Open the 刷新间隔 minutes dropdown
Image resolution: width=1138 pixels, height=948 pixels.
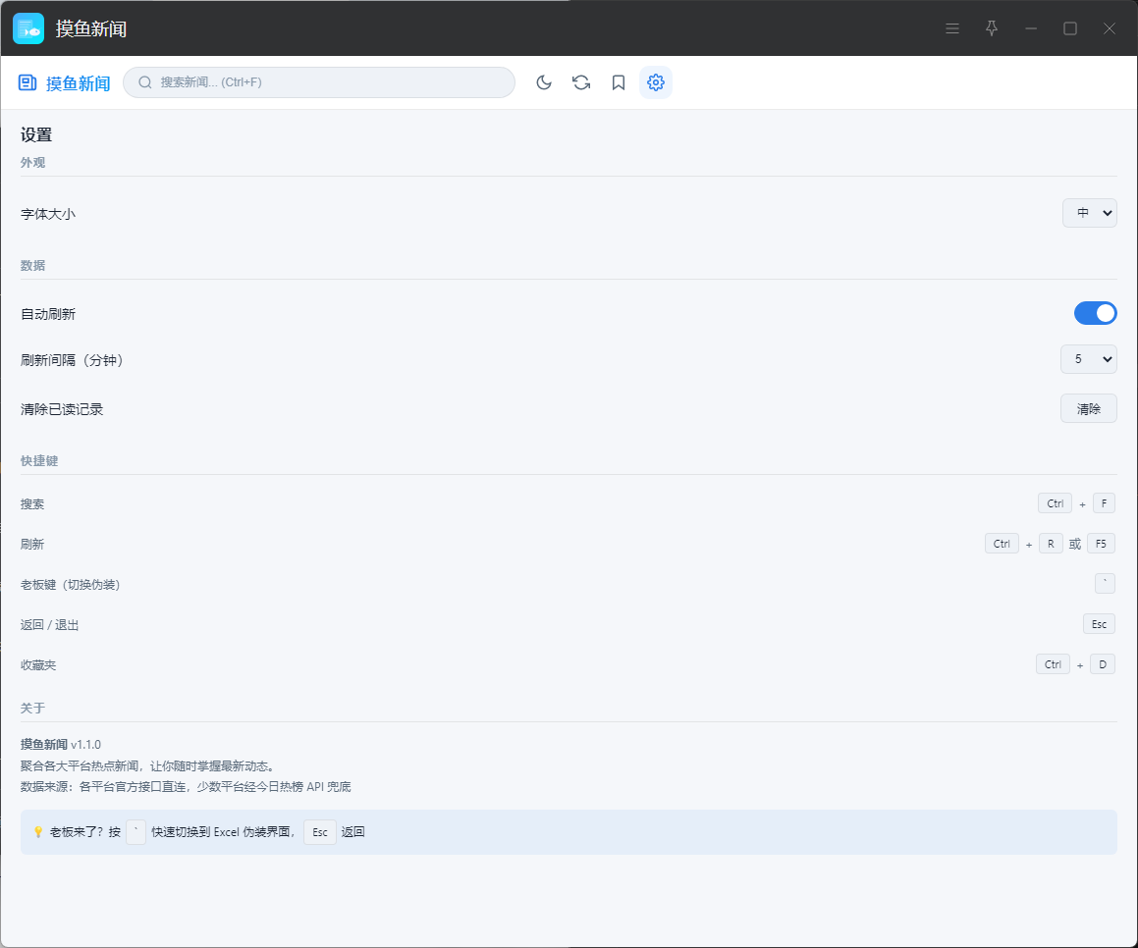pos(1089,359)
